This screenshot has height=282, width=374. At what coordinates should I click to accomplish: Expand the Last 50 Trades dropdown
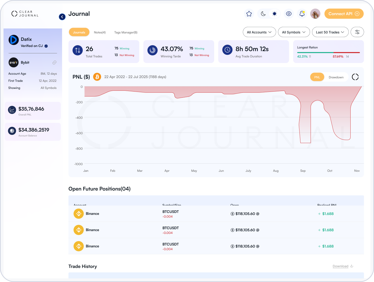pos(330,32)
